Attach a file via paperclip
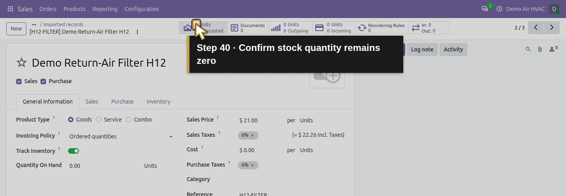This screenshot has width=566, height=196. pos(540,49)
